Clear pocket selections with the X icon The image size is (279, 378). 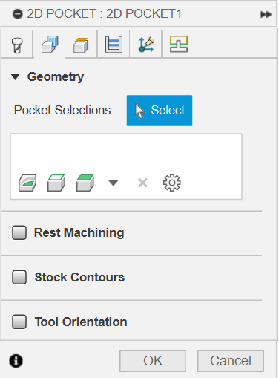pyautogui.click(x=142, y=183)
